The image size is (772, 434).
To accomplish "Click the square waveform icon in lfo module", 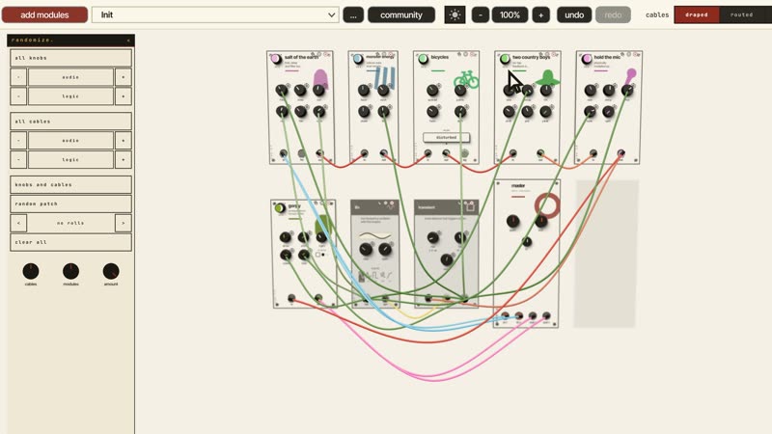I will tap(374, 276).
